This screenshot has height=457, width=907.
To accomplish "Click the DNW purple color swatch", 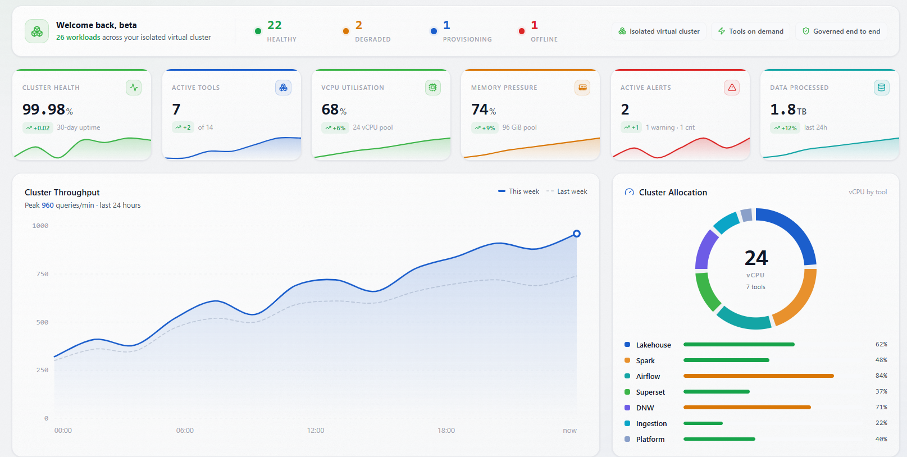I will pyautogui.click(x=627, y=408).
